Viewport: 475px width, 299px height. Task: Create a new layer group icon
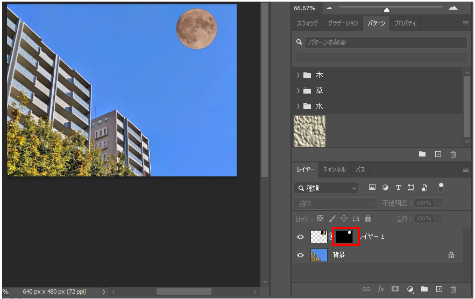424,289
